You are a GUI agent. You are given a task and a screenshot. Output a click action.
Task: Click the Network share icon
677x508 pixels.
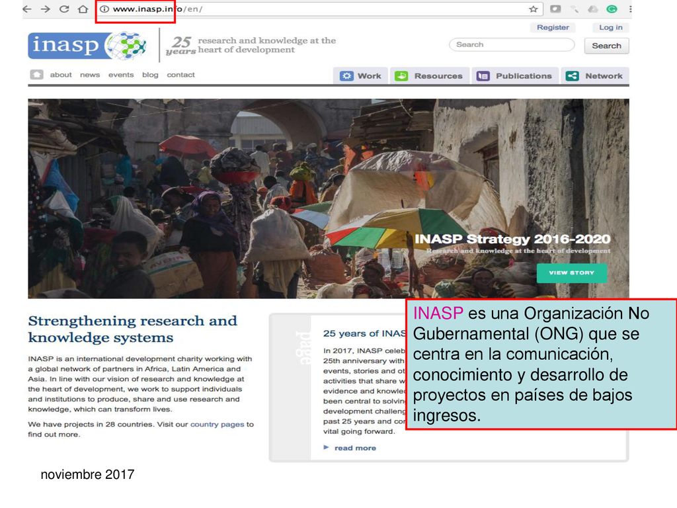coord(572,76)
